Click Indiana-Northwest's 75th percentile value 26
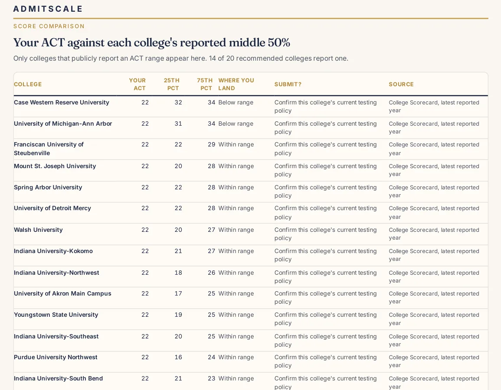This screenshot has width=501, height=390. click(x=211, y=273)
